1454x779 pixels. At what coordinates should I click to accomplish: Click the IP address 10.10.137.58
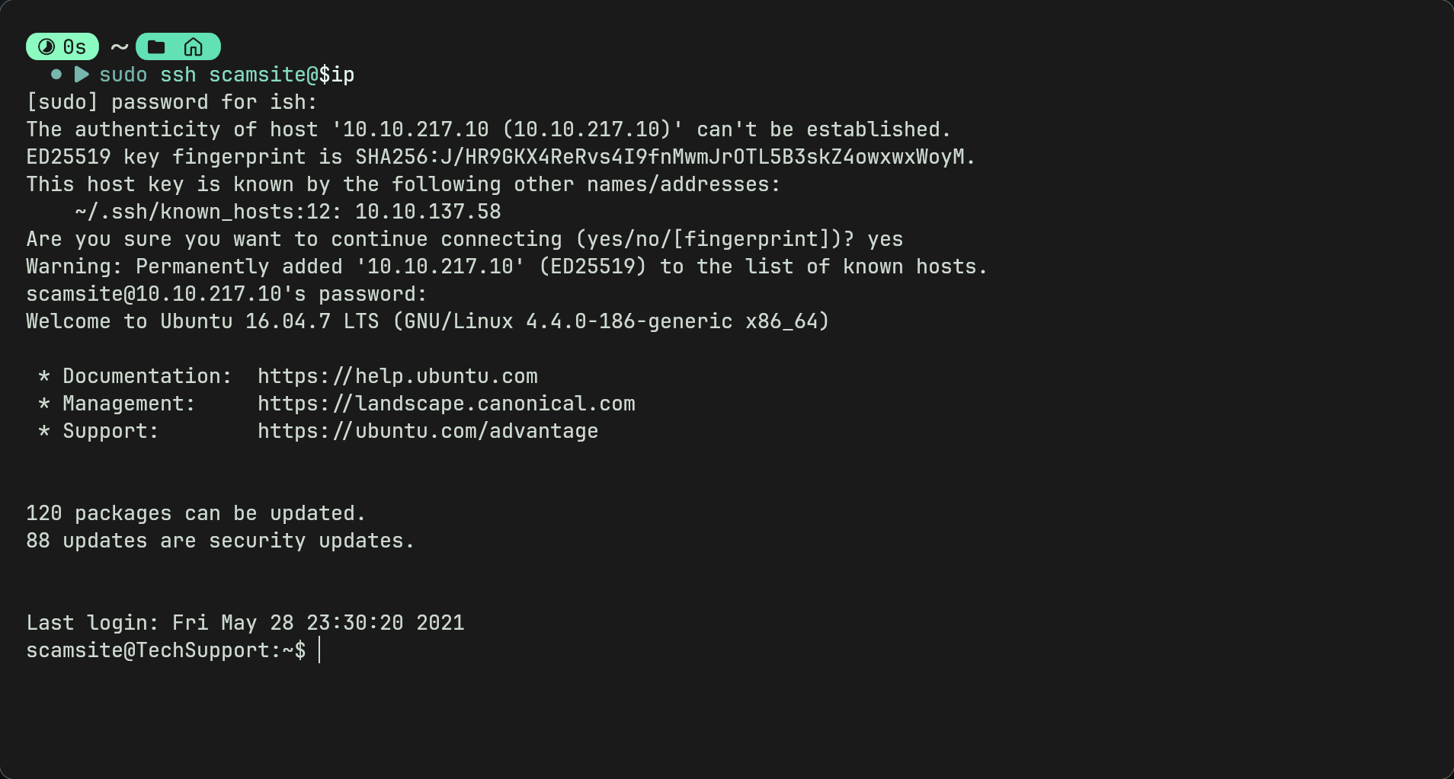pyautogui.click(x=428, y=212)
